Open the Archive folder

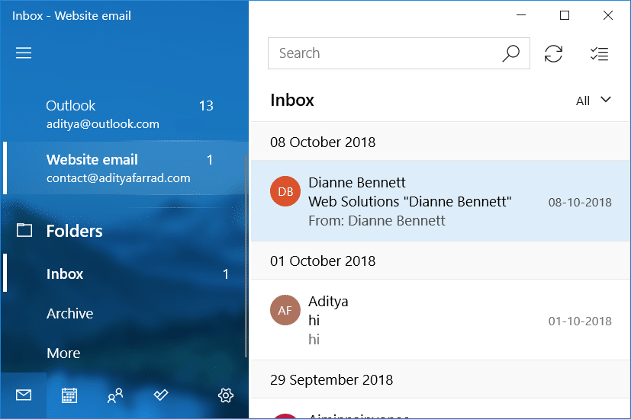(125, 313)
